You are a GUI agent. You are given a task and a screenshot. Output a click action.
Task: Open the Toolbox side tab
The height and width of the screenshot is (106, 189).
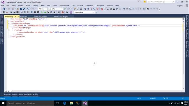coord(2,41)
